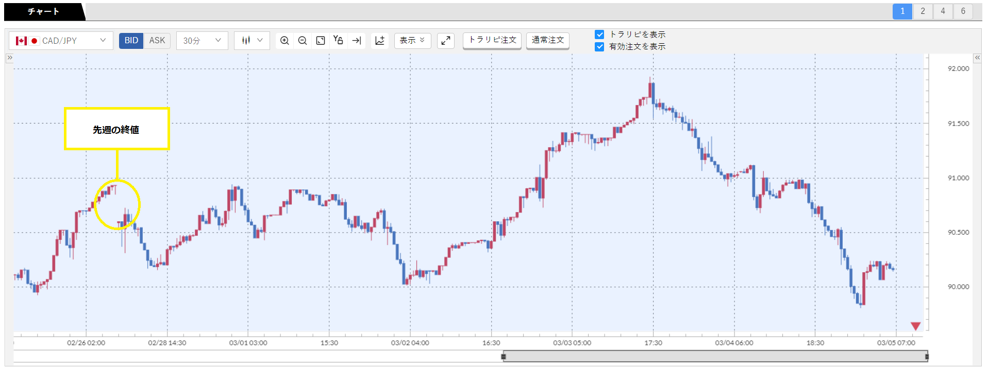Expand left panel double-arrow

(9, 58)
